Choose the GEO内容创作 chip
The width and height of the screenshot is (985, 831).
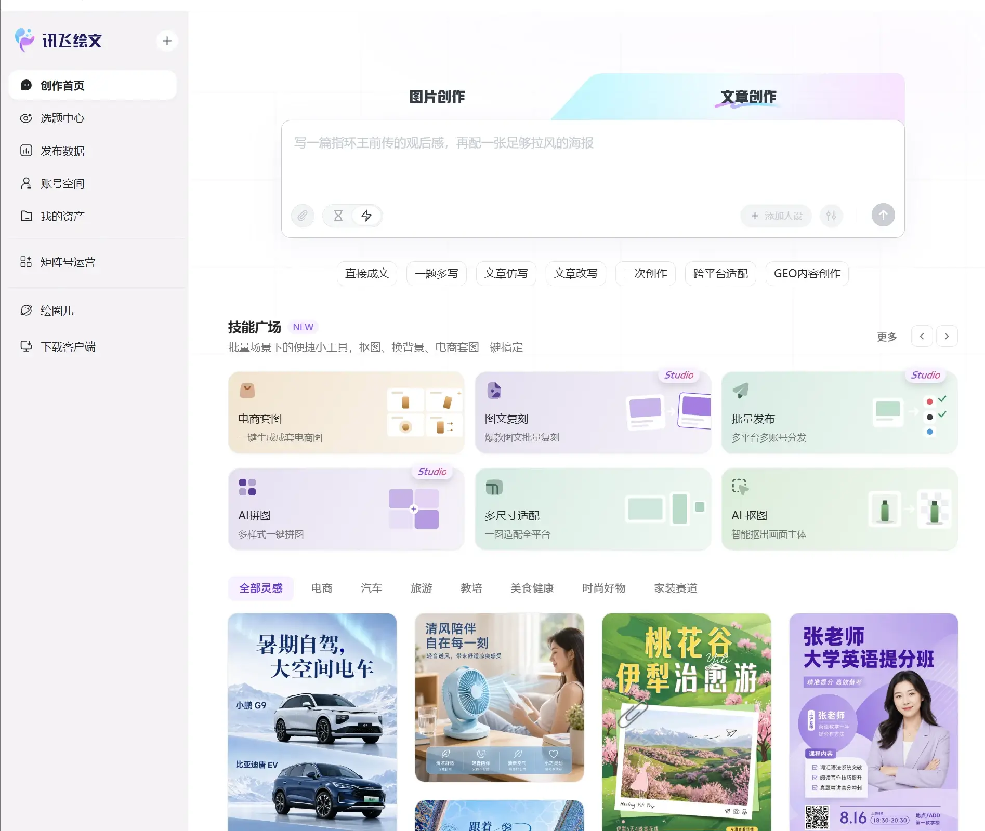click(807, 273)
